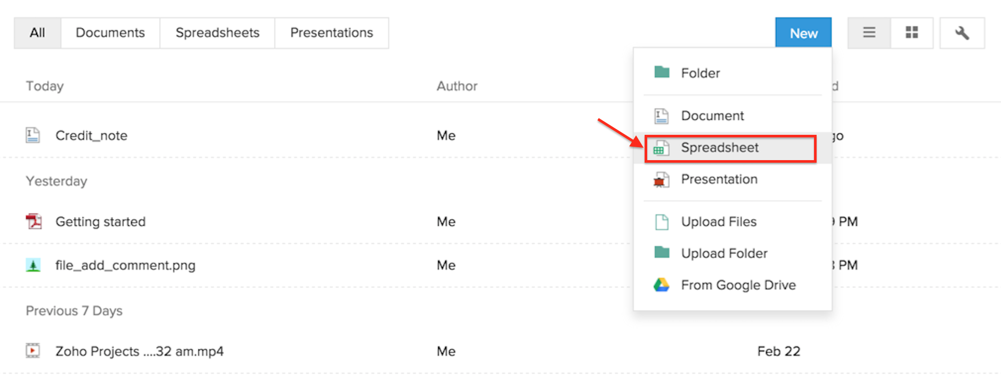Select Presentation from the New menu

pos(719,179)
